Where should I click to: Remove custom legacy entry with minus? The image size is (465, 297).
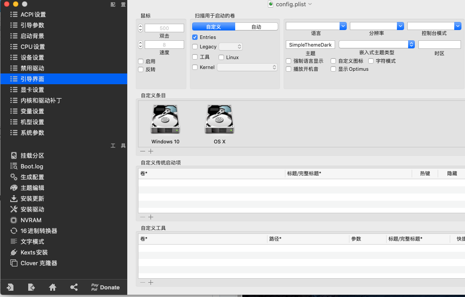click(142, 217)
